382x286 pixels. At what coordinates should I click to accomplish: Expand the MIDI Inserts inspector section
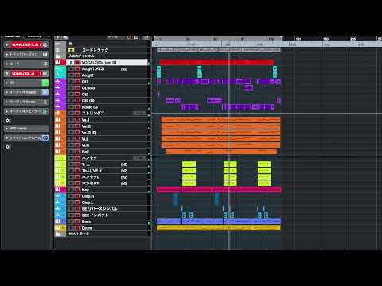pyautogui.click(x=7, y=129)
